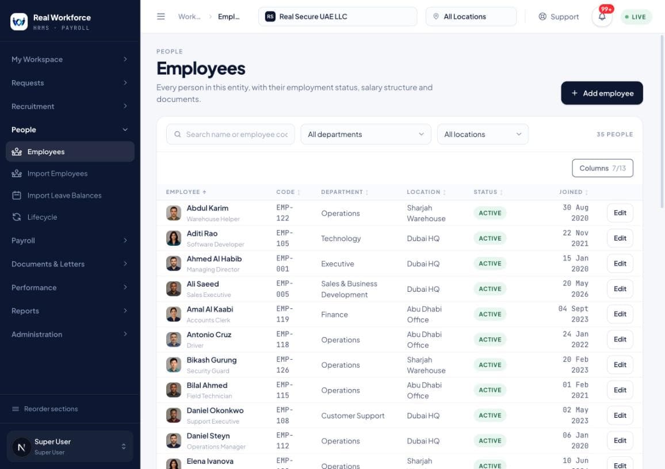The image size is (665, 469).
Task: Sort by Location column icon
Action: (x=445, y=192)
